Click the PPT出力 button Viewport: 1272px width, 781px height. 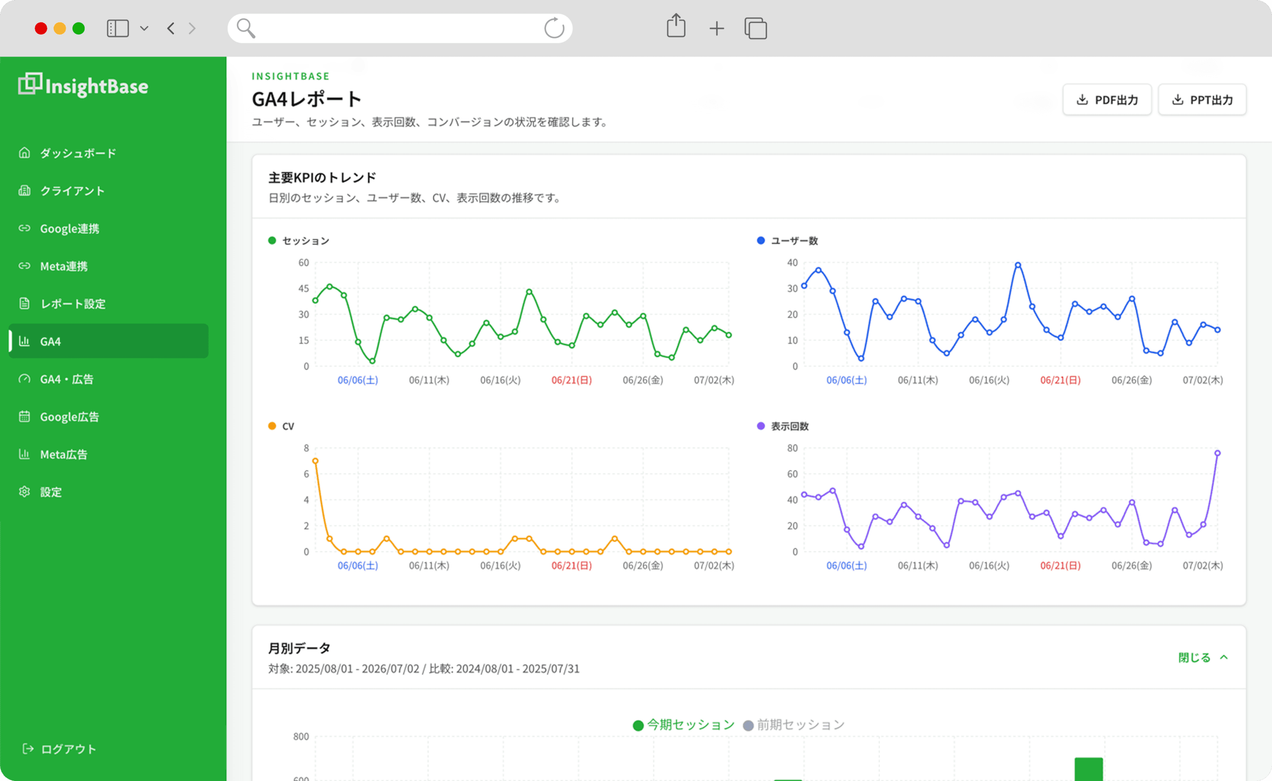(x=1202, y=100)
